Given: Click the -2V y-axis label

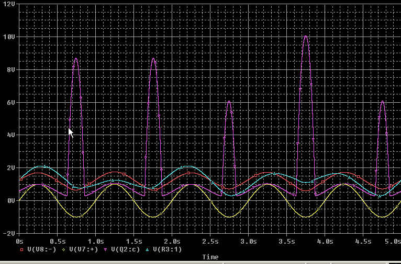Looking at the screenshot, I should click(x=10, y=233).
